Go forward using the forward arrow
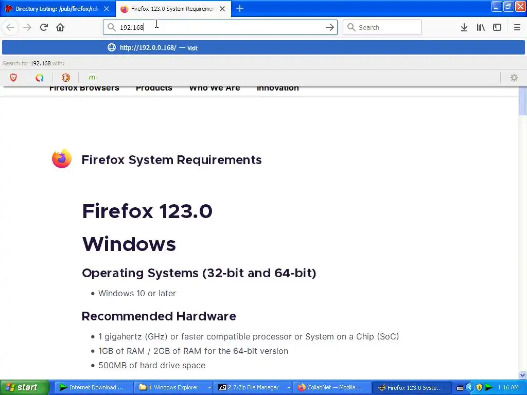 (27, 27)
